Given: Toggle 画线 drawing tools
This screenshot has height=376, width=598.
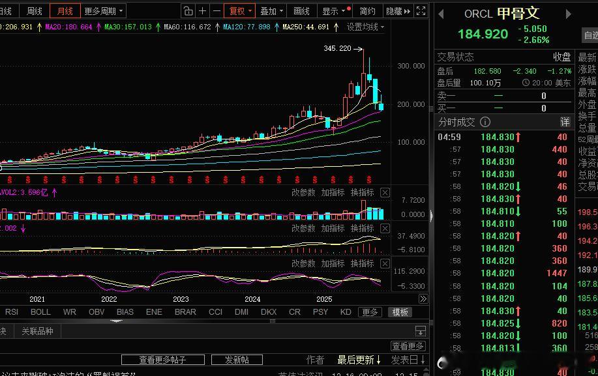Looking at the screenshot, I should click(301, 11).
